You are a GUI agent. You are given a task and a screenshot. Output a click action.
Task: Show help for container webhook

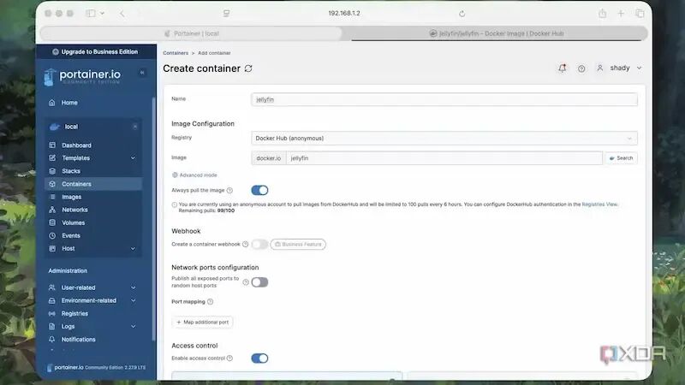point(246,245)
